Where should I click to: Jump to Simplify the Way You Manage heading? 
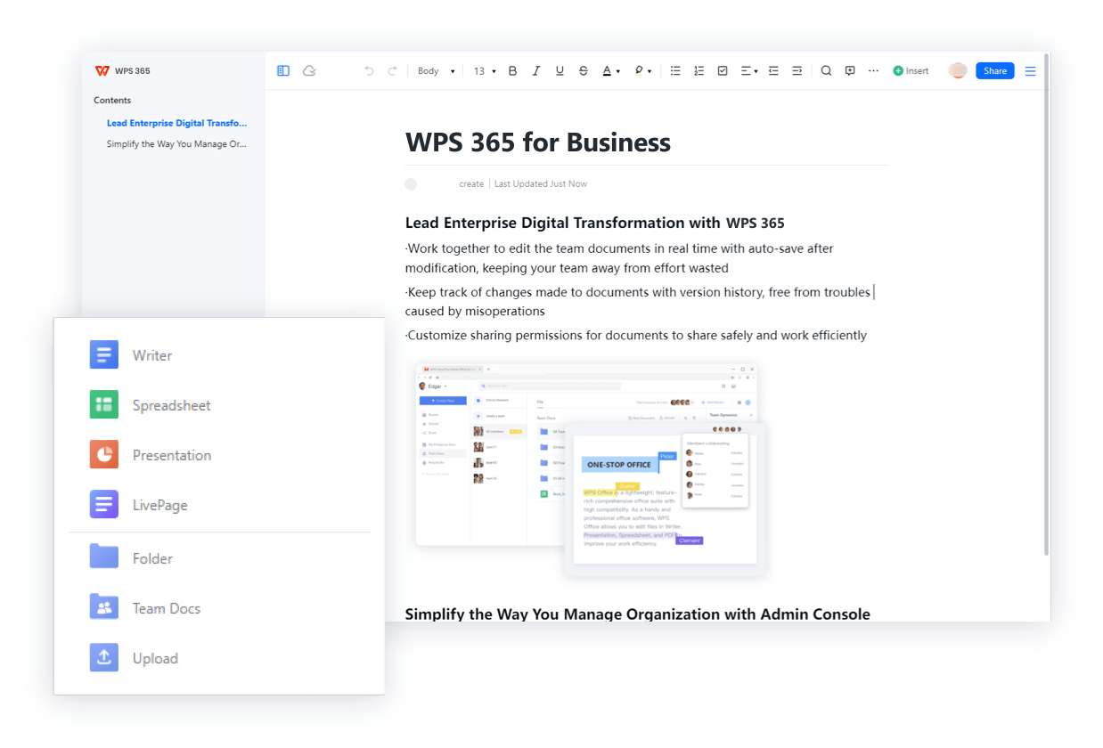176,143
